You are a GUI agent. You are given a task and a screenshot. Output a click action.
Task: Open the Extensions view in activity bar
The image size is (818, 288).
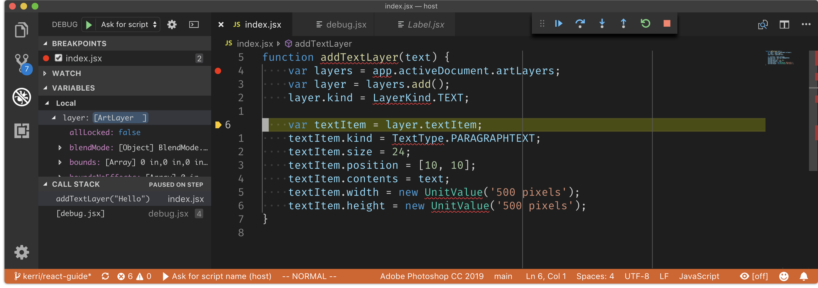22,131
